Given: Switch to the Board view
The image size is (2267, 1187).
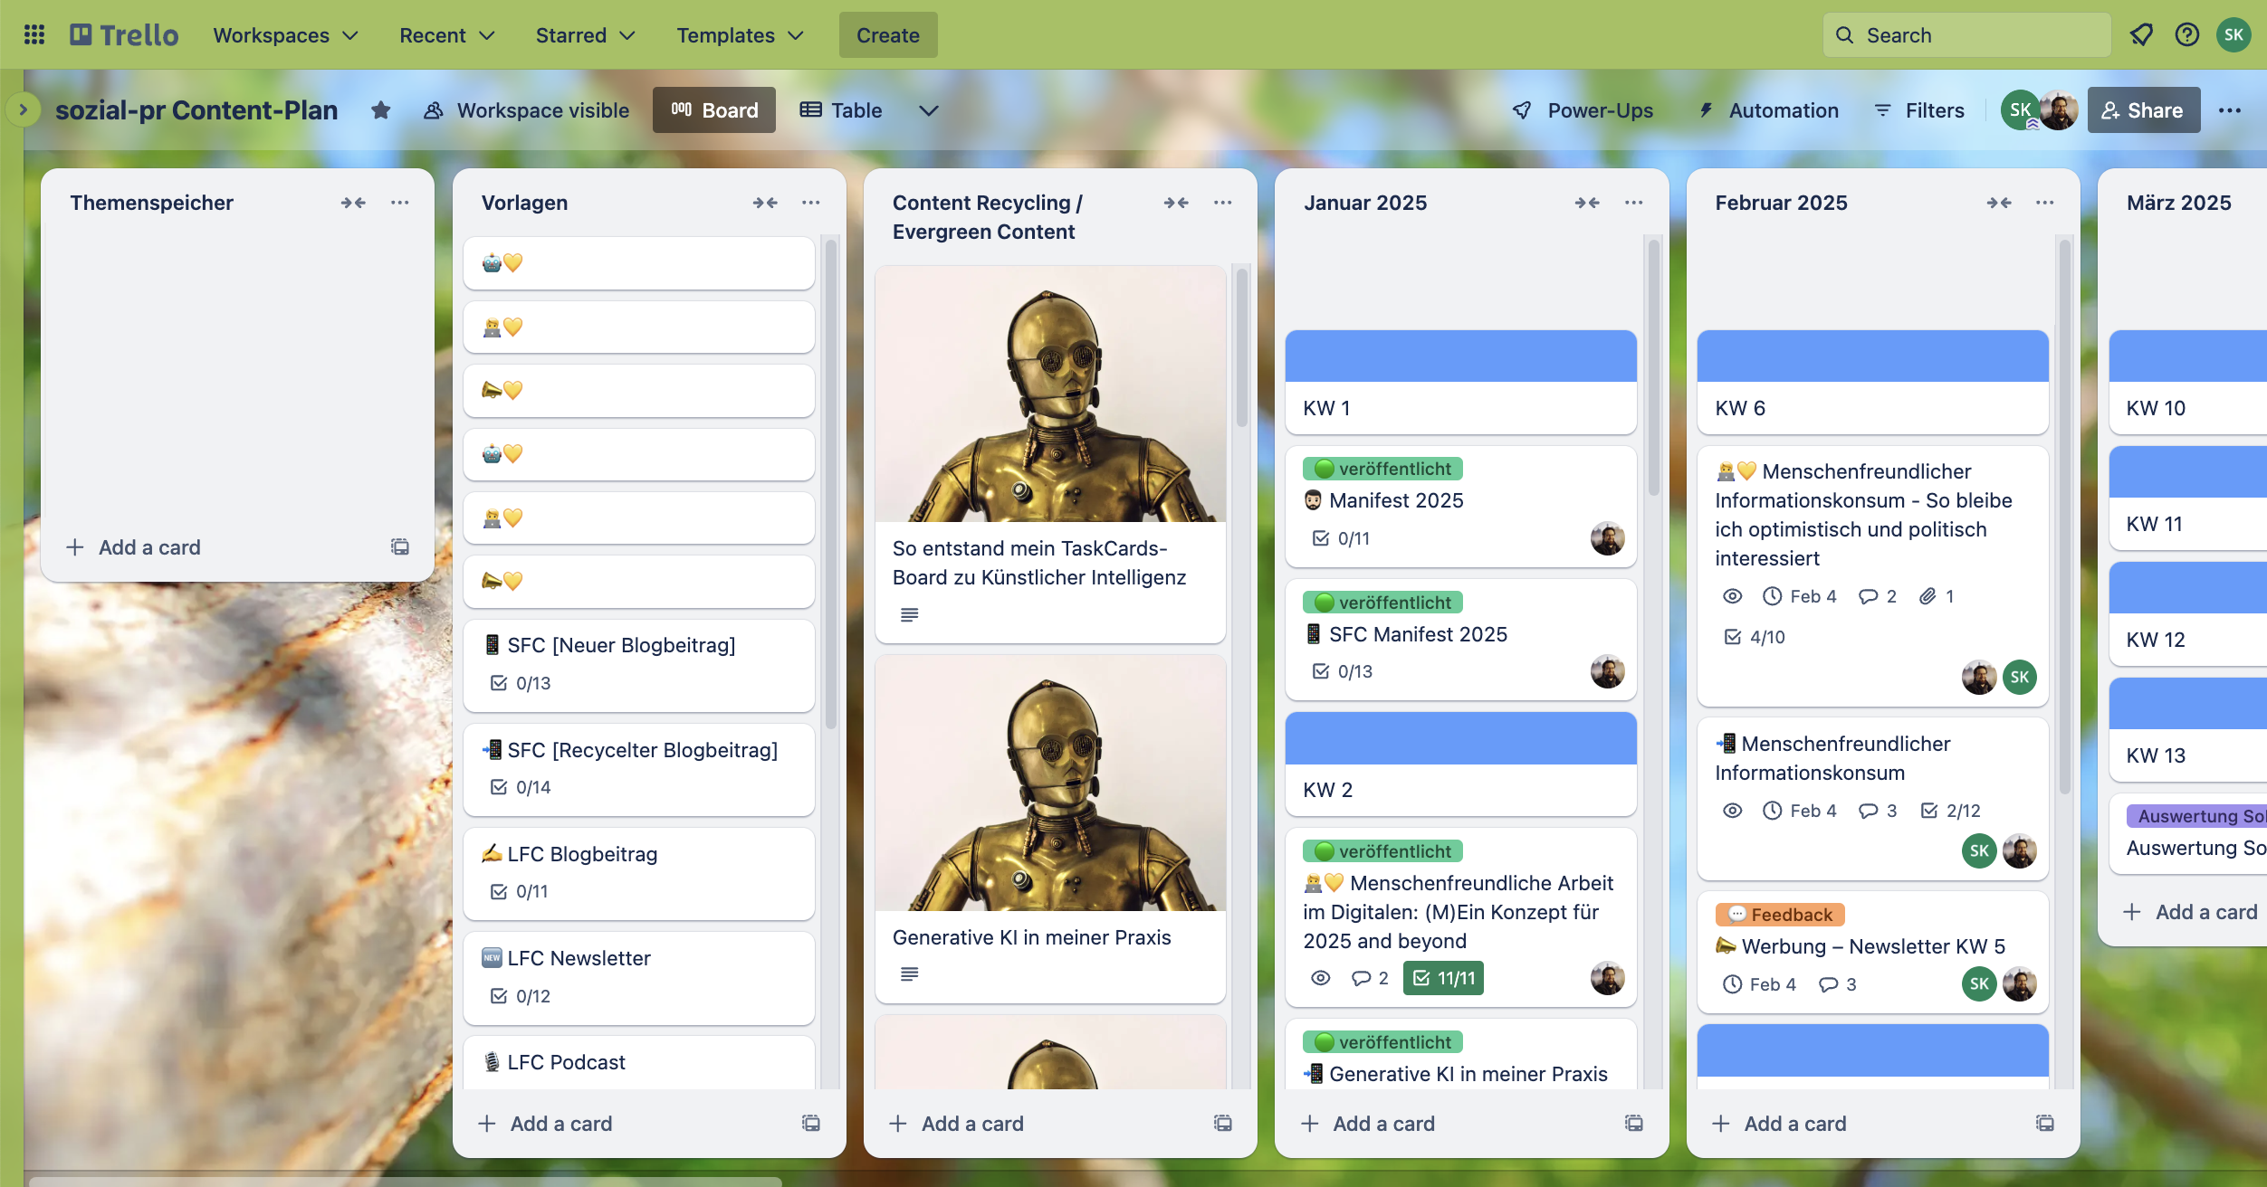Looking at the screenshot, I should click(x=714, y=110).
